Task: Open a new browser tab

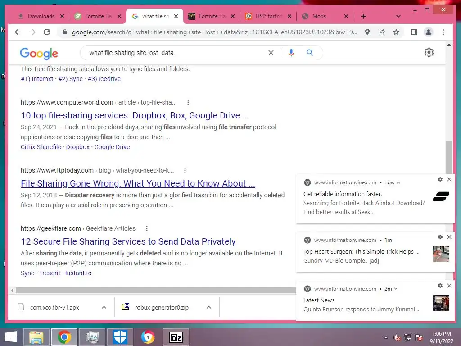Action: pos(363,16)
